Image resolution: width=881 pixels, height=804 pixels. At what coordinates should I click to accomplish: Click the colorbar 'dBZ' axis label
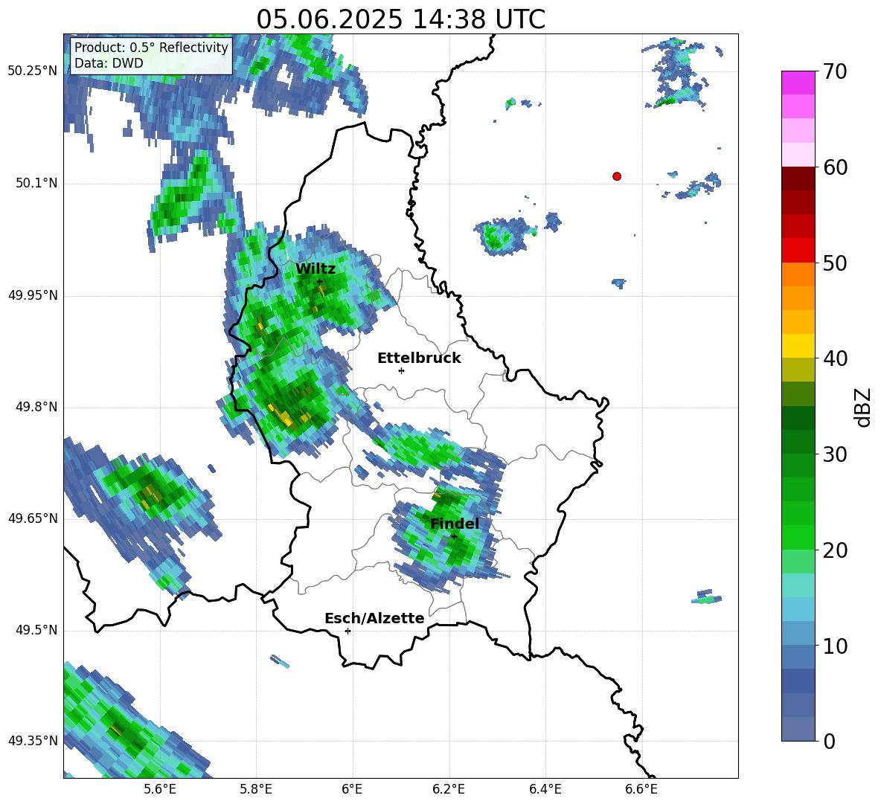pyautogui.click(x=863, y=407)
